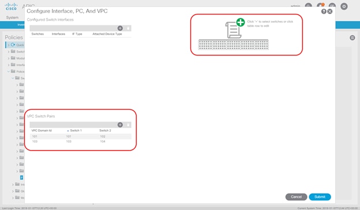Collapse the Policie folder chevron in Policies tree
The width and height of the screenshot is (360, 210).
coord(9,72)
